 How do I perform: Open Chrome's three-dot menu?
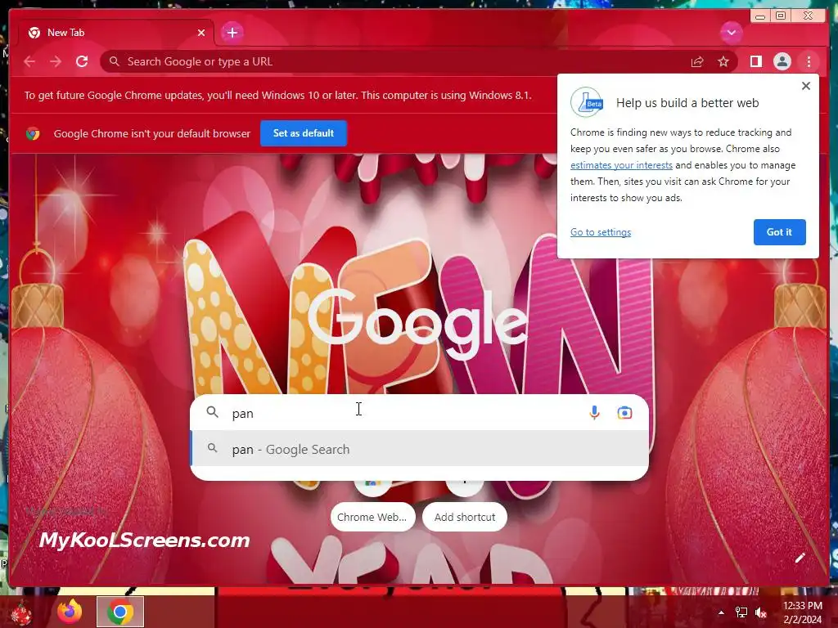coord(809,62)
